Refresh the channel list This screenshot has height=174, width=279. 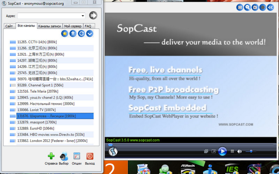point(81,33)
